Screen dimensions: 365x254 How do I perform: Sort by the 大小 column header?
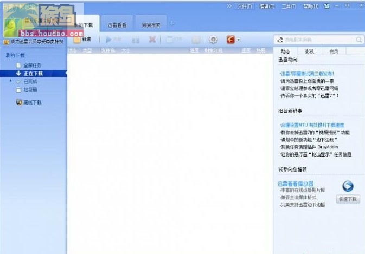coord(126,50)
